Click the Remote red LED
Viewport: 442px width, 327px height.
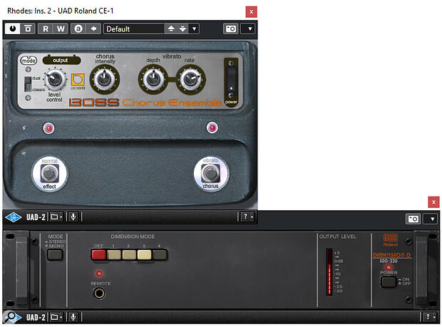(x=99, y=273)
